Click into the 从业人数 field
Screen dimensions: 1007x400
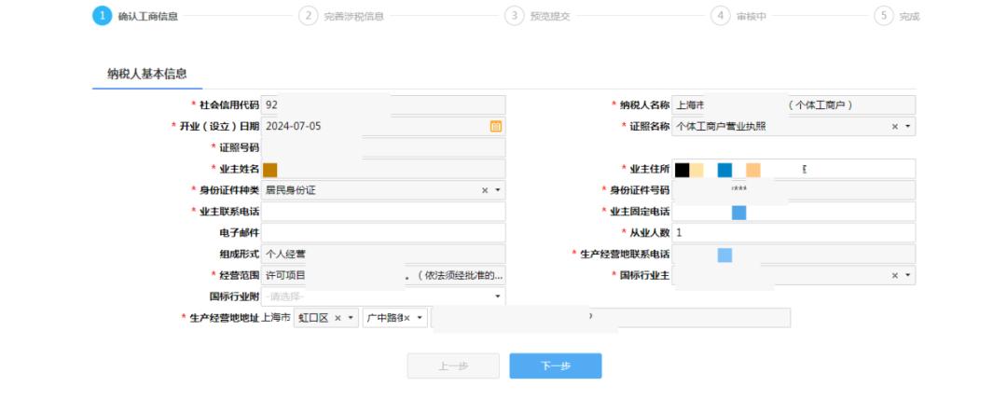(793, 232)
